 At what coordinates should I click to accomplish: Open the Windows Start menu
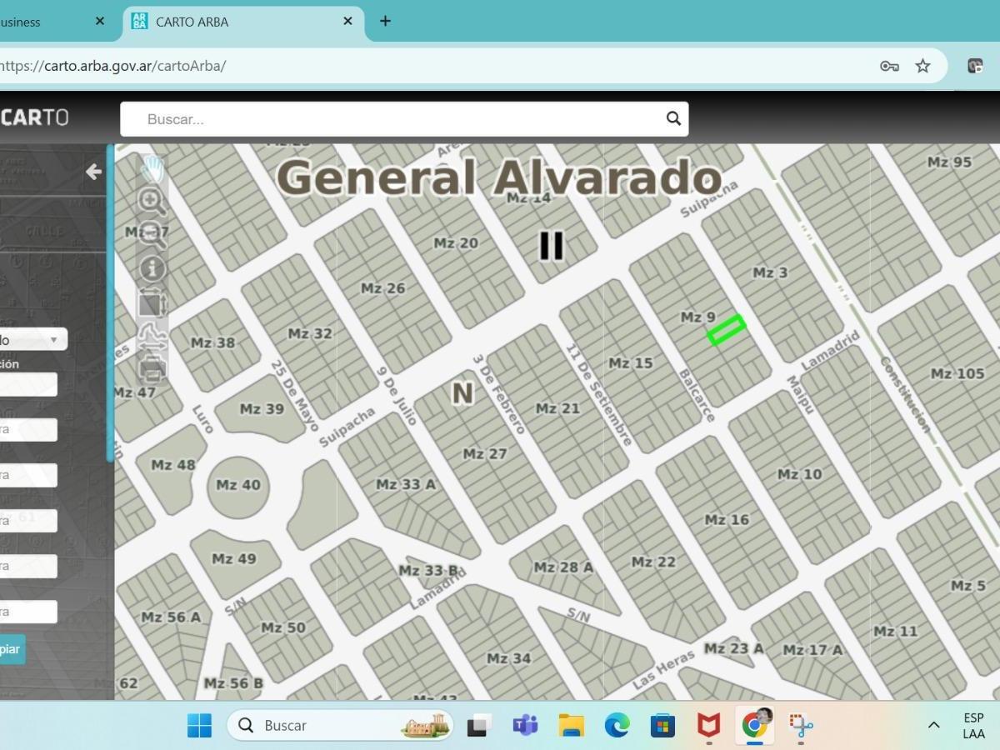click(199, 725)
